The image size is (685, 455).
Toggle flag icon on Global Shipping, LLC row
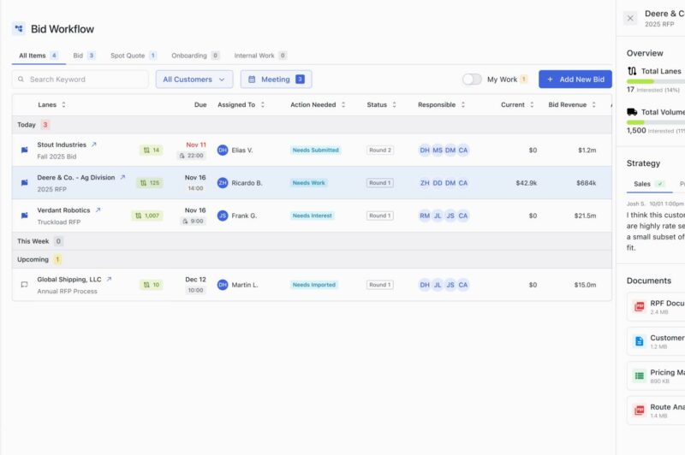tap(25, 285)
